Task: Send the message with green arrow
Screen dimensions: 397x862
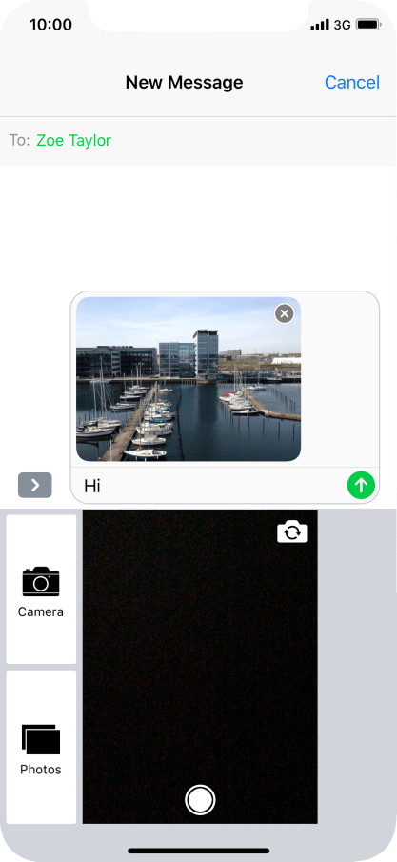Action: 361,485
